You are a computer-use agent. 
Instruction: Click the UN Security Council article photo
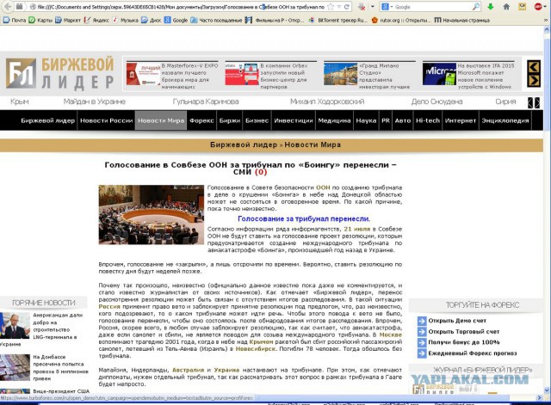coord(152,214)
